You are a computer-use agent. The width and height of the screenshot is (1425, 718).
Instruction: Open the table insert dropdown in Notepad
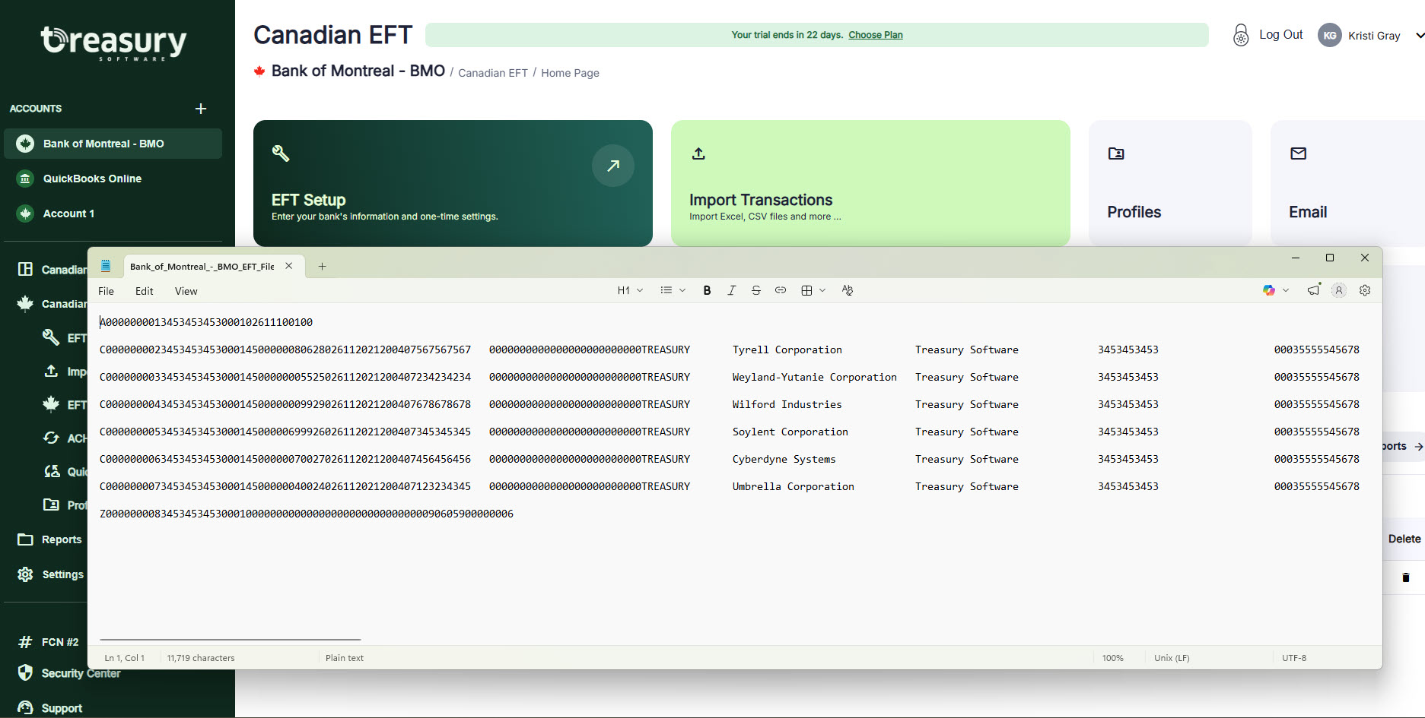point(813,290)
